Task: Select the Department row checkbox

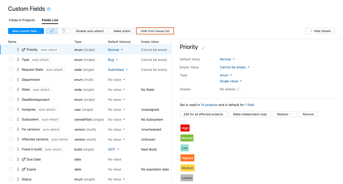Action: pos(11,80)
